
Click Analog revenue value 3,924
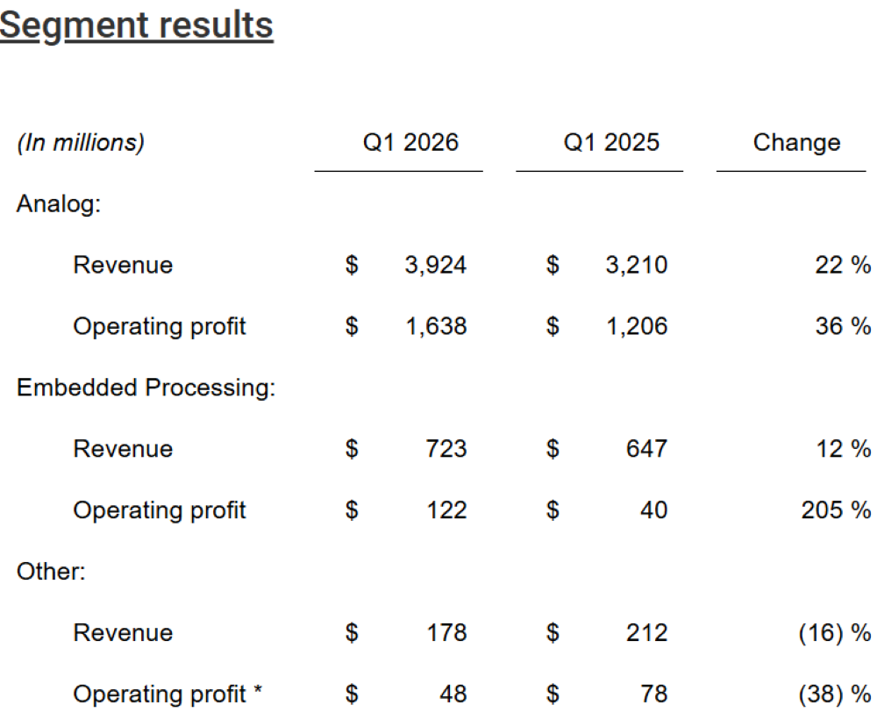pos(436,266)
